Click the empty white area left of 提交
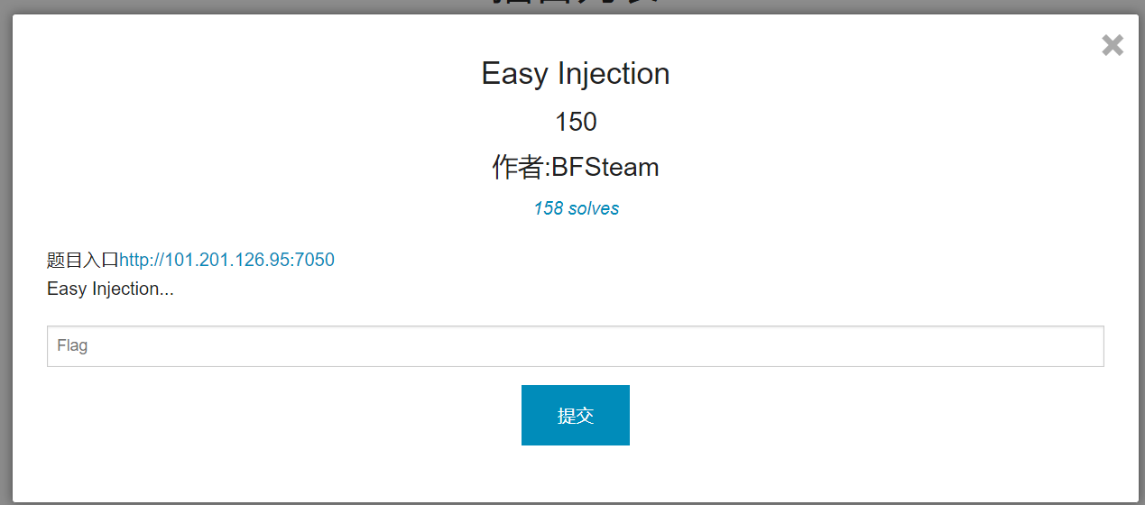The width and height of the screenshot is (1145, 505). pos(271,415)
